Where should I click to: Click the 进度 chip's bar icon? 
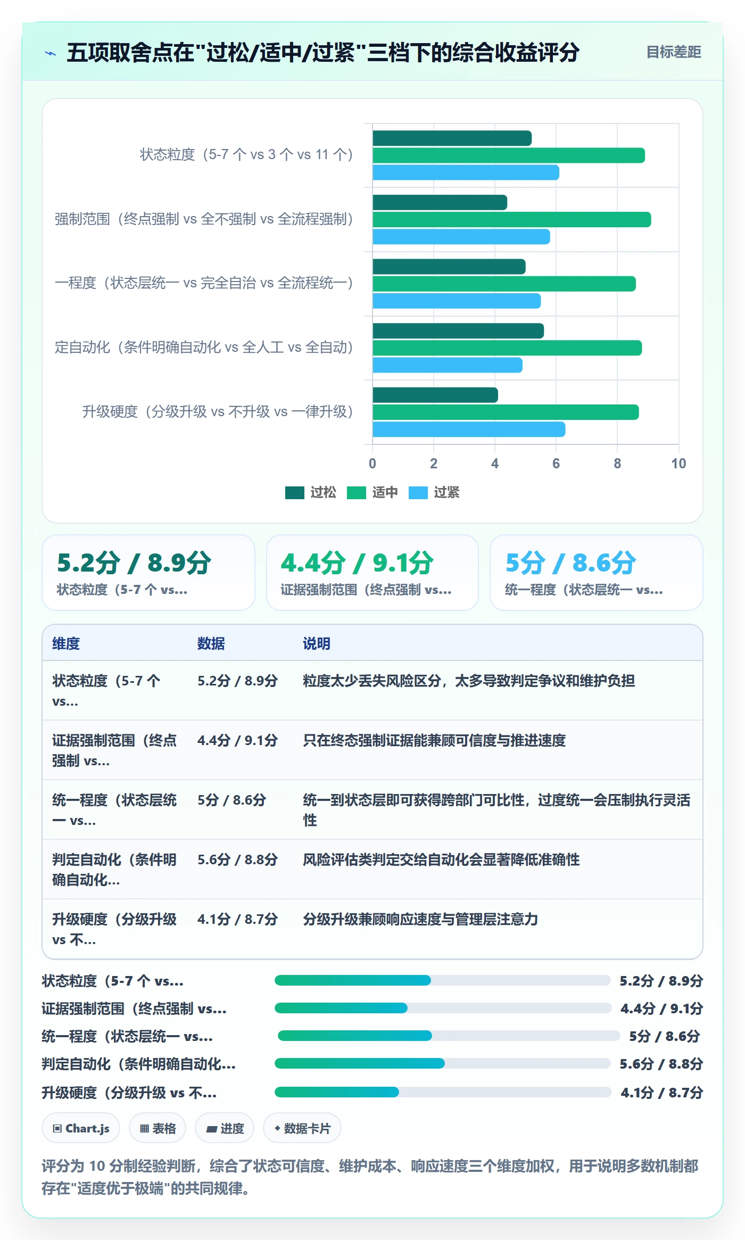(212, 1129)
